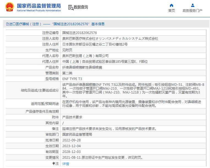Screen dimensions: 210x168
Task: Open the 产品技术要求 attachment
Action: 72,117
